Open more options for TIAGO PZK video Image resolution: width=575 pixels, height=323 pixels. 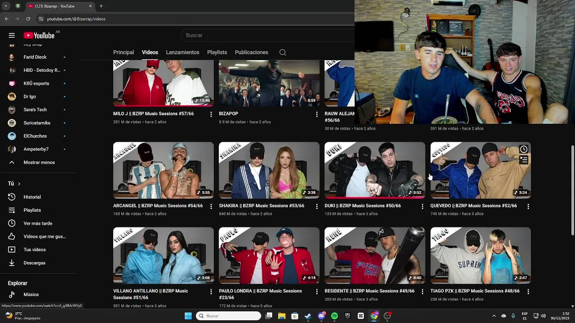click(x=528, y=292)
